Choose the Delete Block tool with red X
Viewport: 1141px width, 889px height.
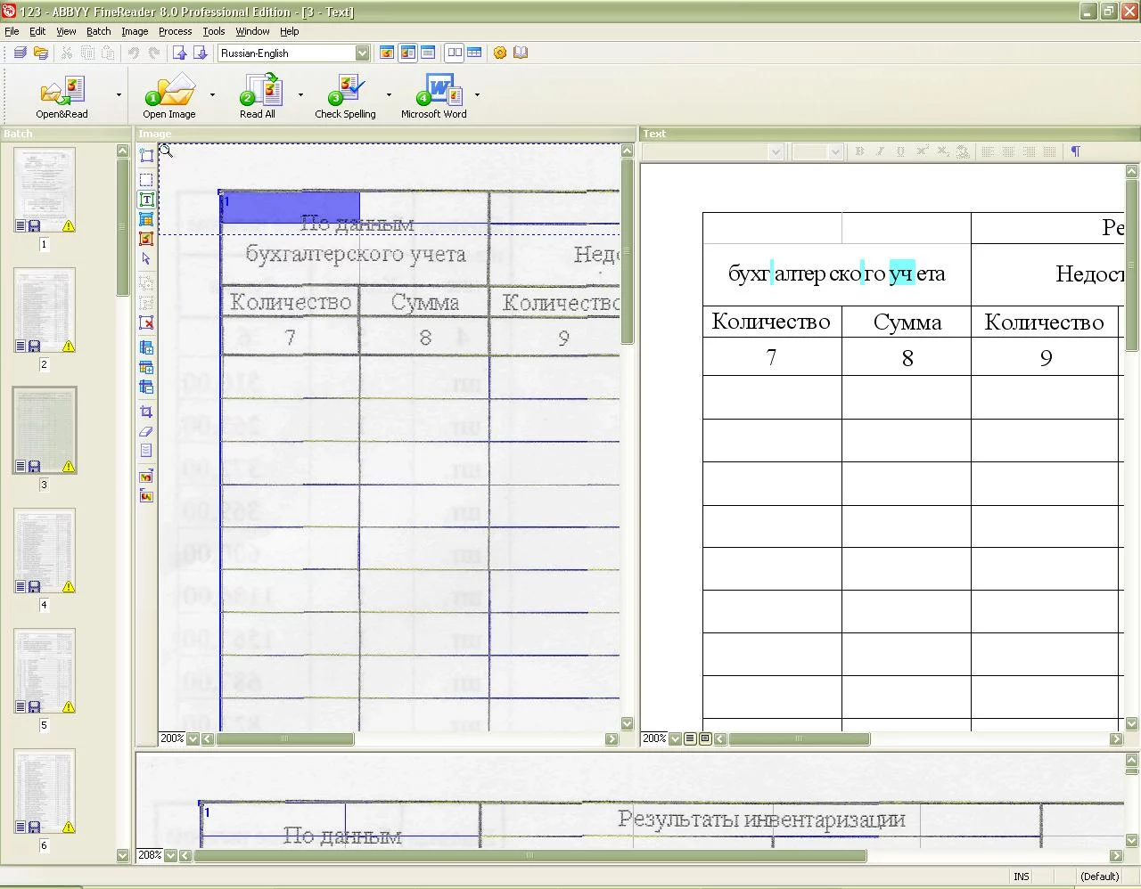tap(146, 322)
